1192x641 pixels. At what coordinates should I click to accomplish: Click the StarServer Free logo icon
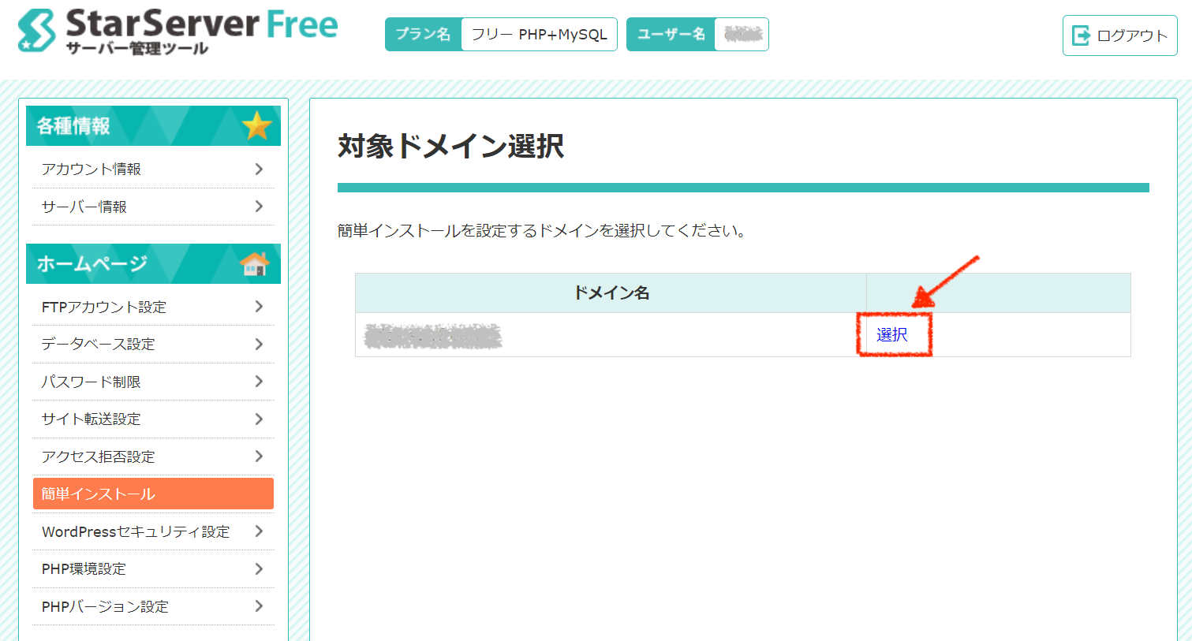coord(37,30)
